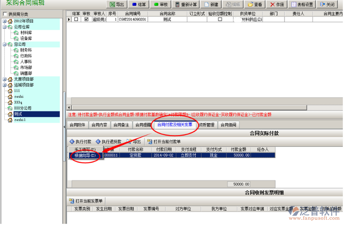Click the 执行退货款 button
The width and height of the screenshot is (344, 225).
108,142
